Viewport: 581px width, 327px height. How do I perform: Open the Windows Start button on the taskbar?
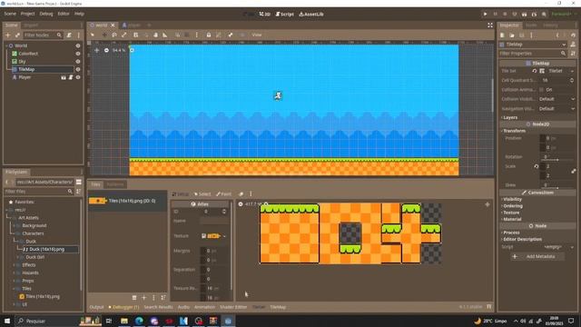7,321
